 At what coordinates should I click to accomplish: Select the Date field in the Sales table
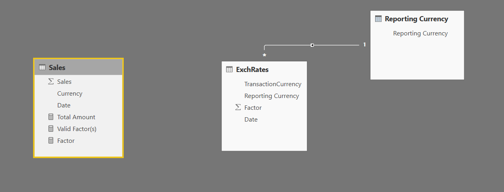click(x=64, y=105)
